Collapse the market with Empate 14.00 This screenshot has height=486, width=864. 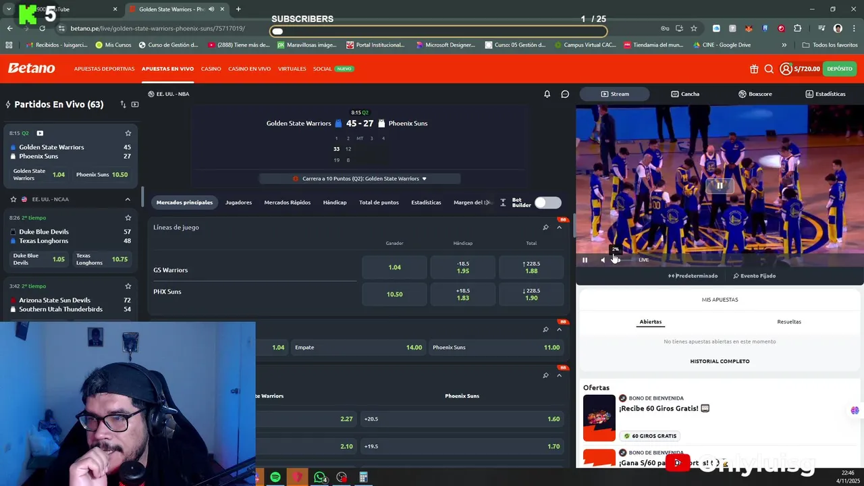pyautogui.click(x=559, y=329)
